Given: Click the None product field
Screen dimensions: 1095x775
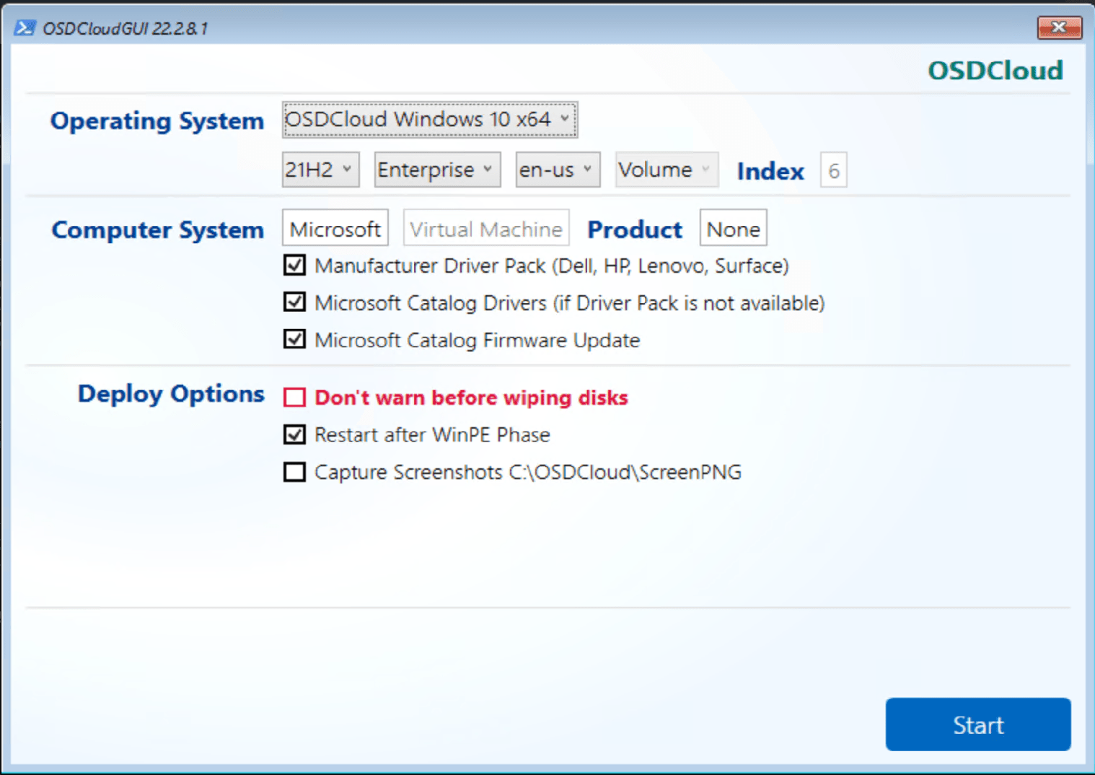Looking at the screenshot, I should [733, 227].
